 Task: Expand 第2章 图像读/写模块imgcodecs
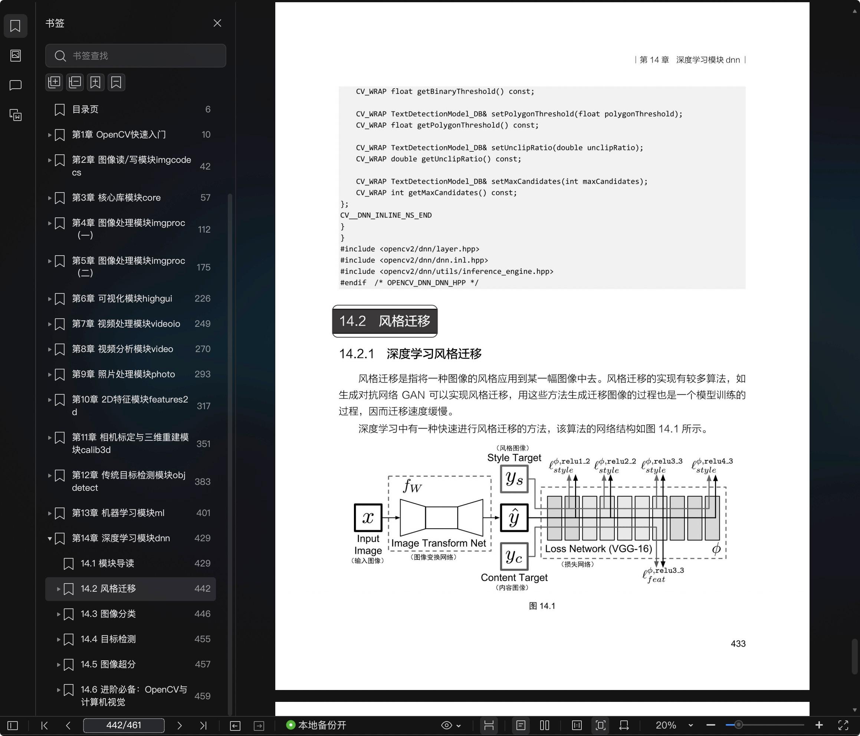pyautogui.click(x=50, y=160)
